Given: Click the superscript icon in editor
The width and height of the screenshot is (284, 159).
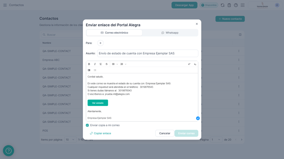Looking at the screenshot, I should tap(189, 64).
